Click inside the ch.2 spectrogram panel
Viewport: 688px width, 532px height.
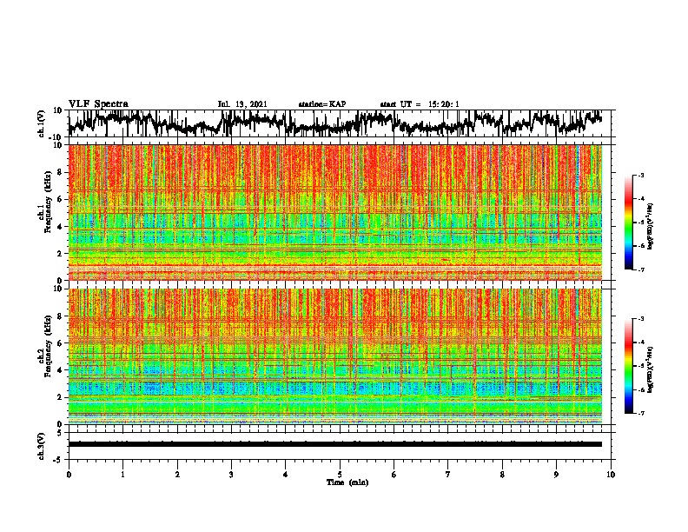[335, 356]
